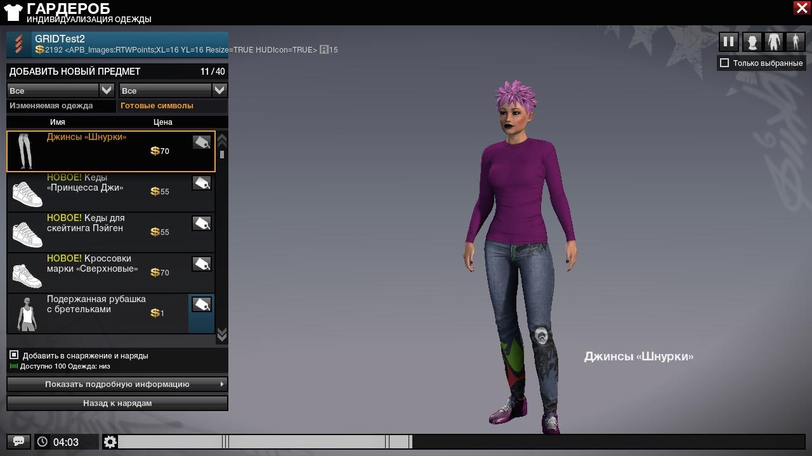
Task: Click sneaker thumbnail of Кеды «Принцесса Джи»
Action: pyautogui.click(x=27, y=194)
